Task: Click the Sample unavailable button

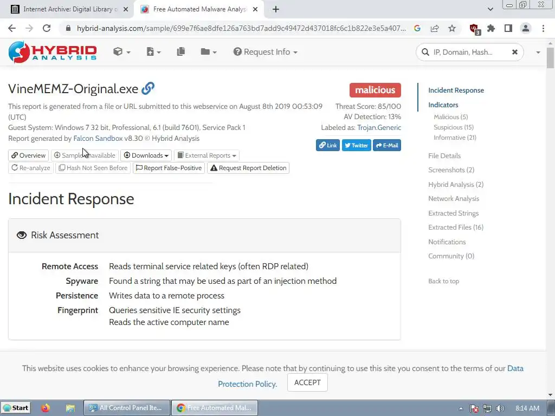Action: [85, 155]
